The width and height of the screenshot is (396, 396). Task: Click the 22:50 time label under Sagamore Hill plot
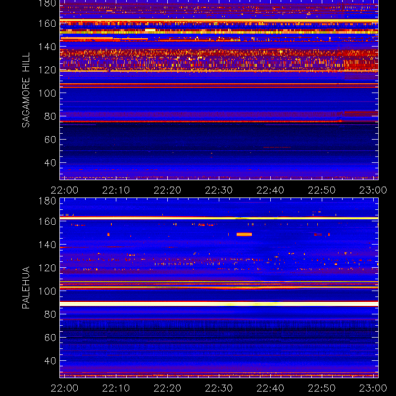[322, 190]
